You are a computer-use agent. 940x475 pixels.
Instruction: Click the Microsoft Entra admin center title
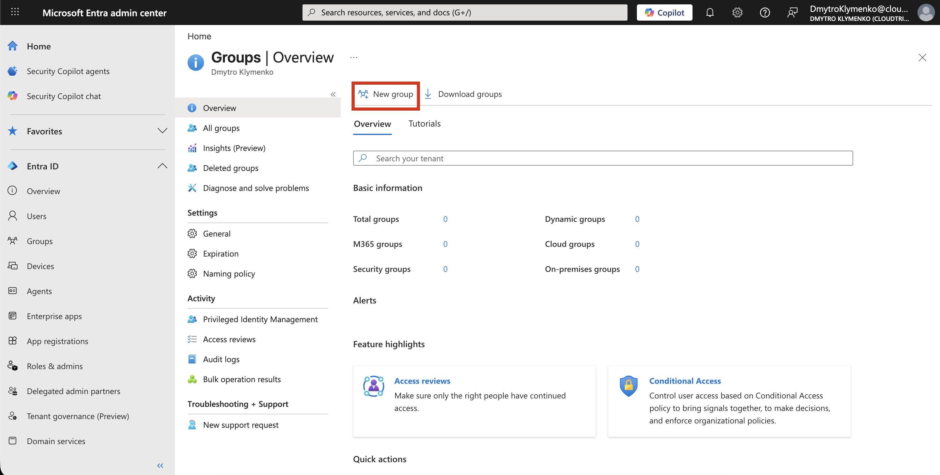(x=104, y=13)
